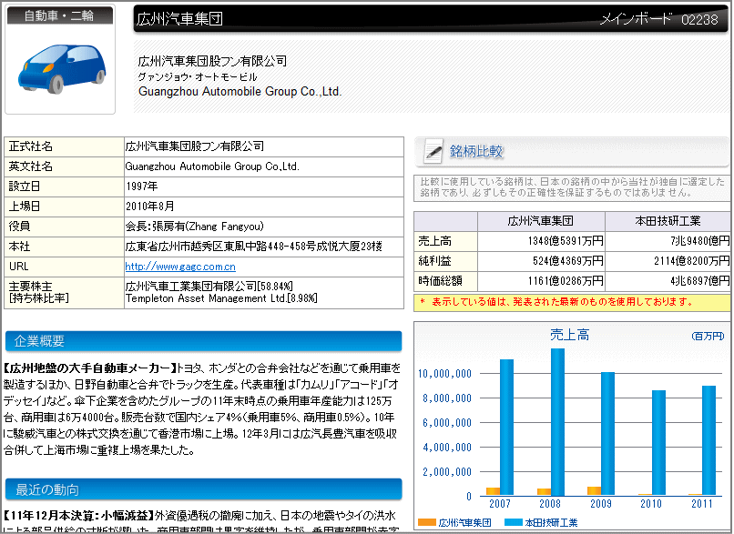Select the 1348億5391万円 sales value
Image resolution: width=734 pixels, height=534 pixels.
[x=566, y=241]
